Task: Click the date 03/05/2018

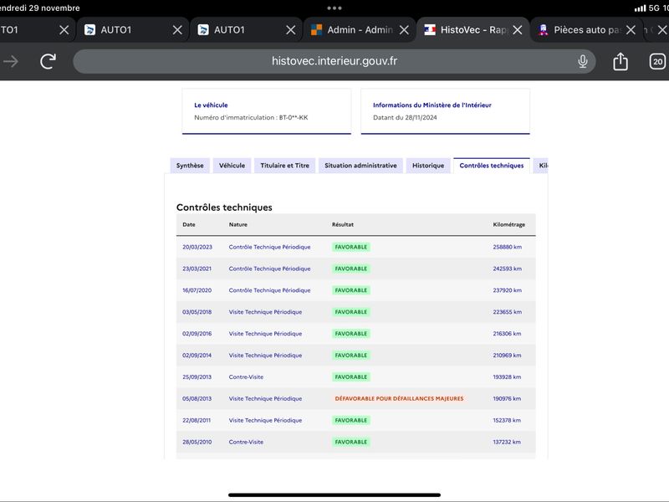Action: pos(197,312)
